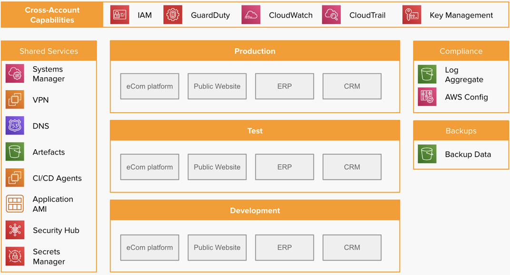Image resolution: width=510 pixels, height=275 pixels.
Task: Click the 'Artefacts' text label
Action: click(x=49, y=152)
